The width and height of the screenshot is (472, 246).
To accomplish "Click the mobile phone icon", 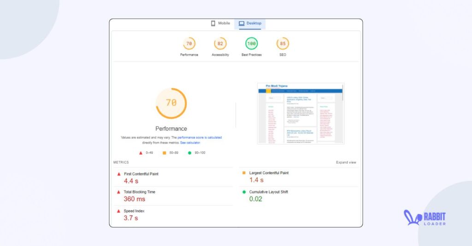I will [213, 23].
